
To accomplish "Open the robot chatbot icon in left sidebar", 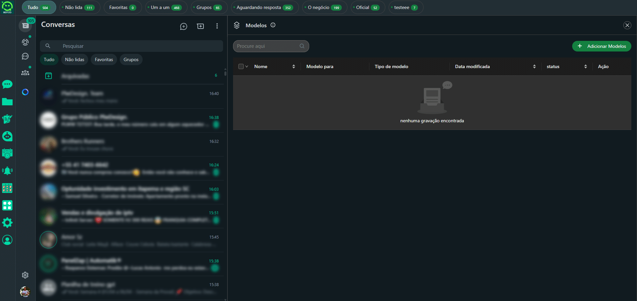I will (x=7, y=136).
